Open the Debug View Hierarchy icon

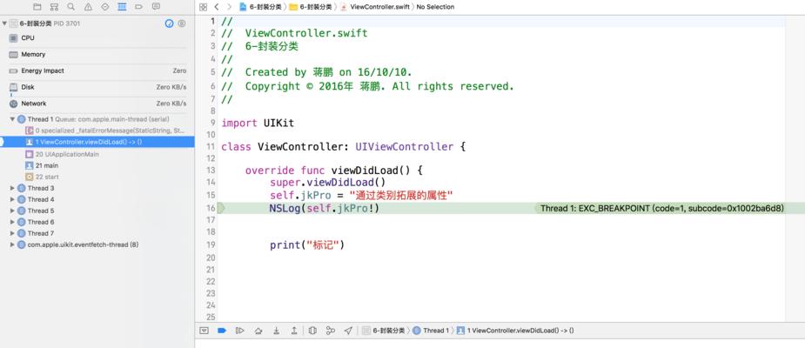(312, 331)
